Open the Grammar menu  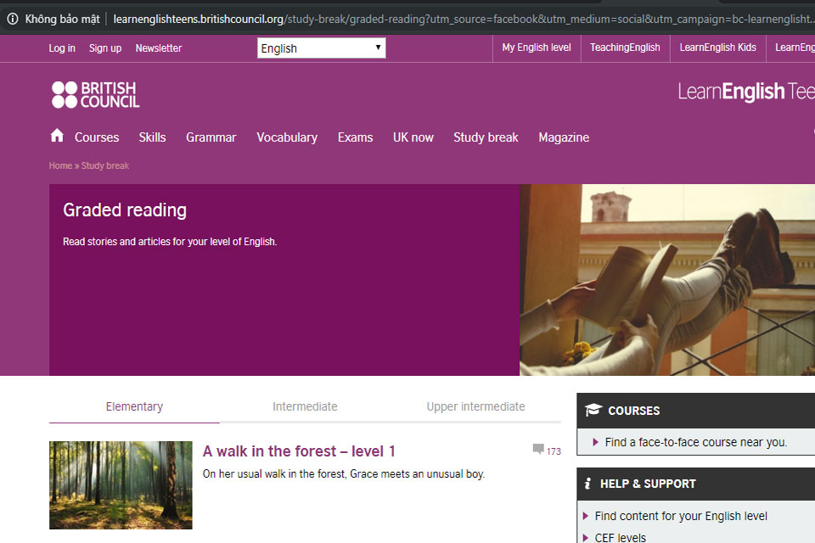pyautogui.click(x=211, y=137)
